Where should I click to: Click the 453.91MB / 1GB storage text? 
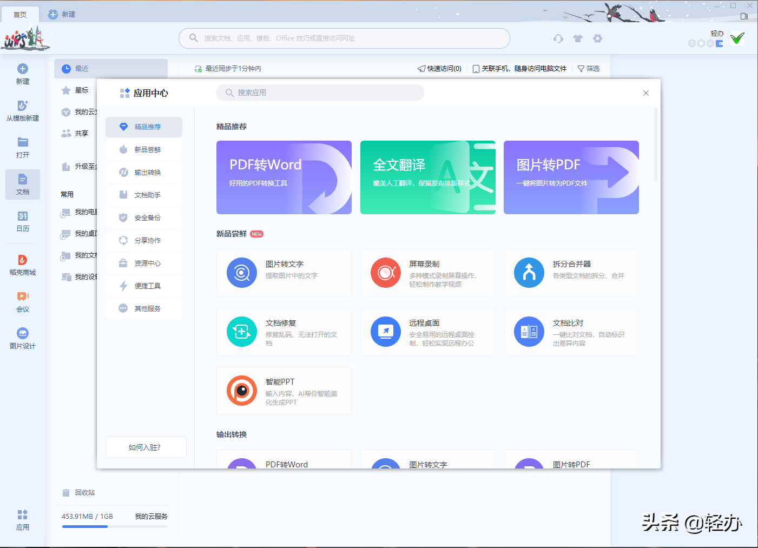(87, 517)
